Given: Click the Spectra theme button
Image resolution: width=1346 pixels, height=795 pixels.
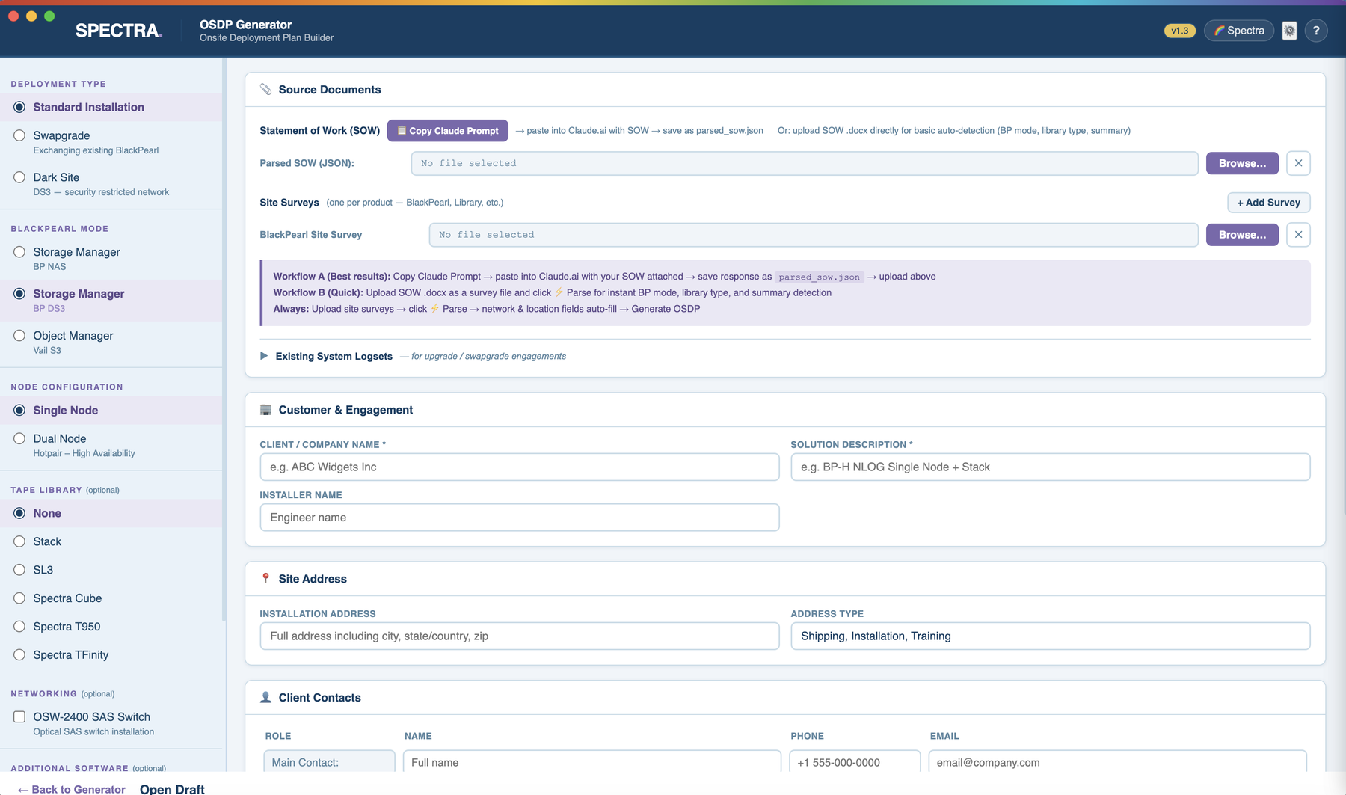Looking at the screenshot, I should coord(1239,31).
